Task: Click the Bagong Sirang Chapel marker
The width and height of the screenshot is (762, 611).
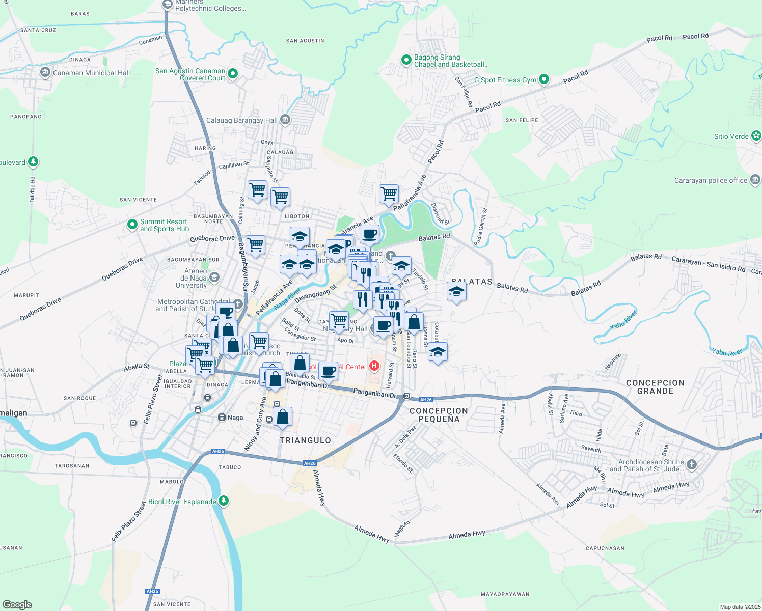Action: [405, 60]
